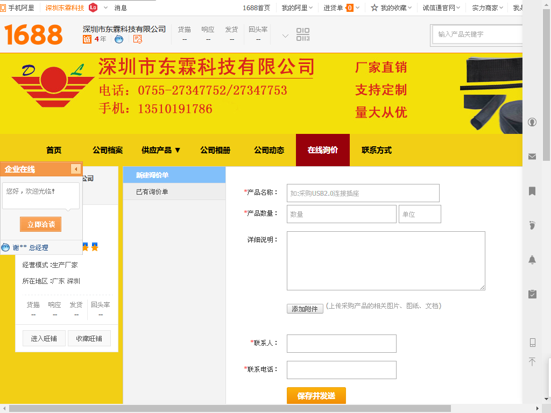Click the 产品名称 input field

tap(363, 193)
